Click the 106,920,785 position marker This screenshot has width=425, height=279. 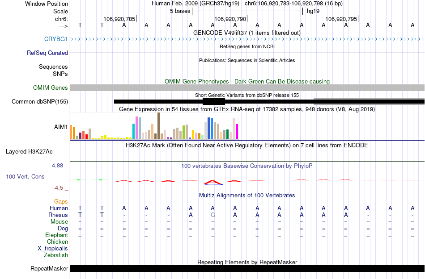coord(119,19)
